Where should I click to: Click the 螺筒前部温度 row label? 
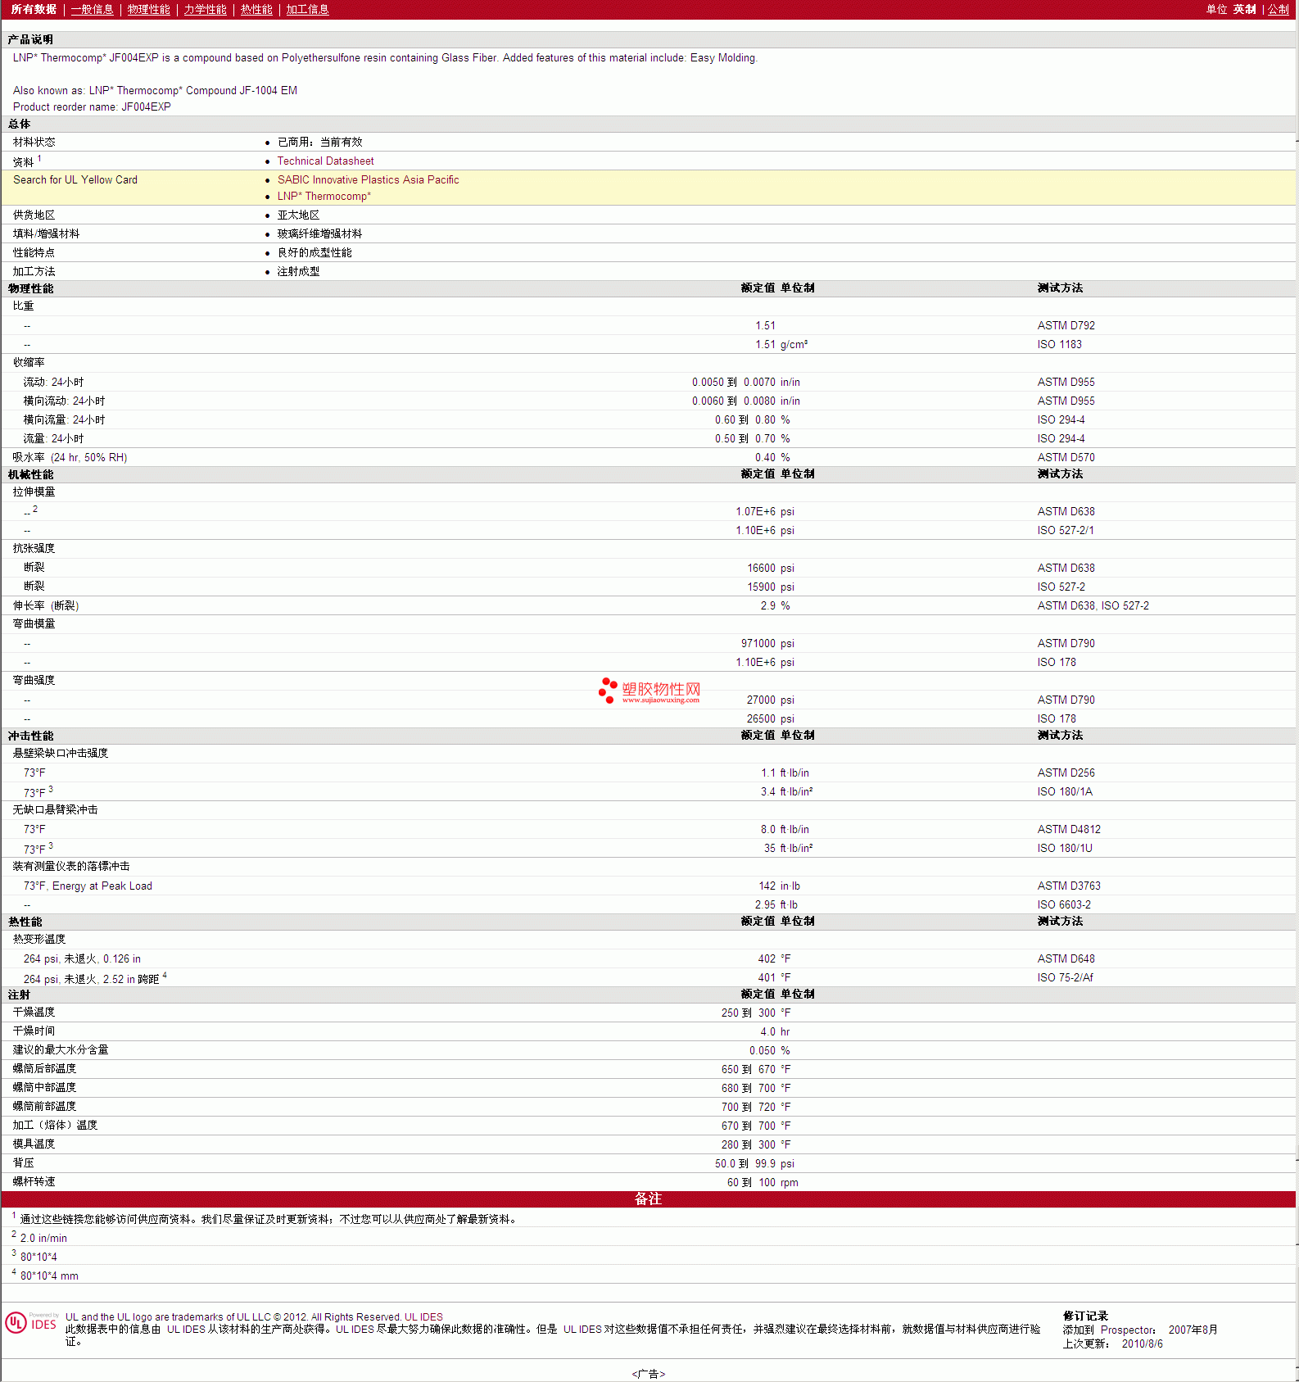[x=44, y=1107]
